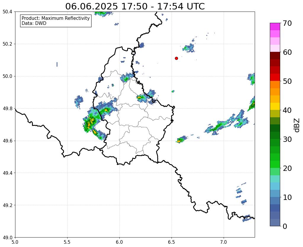Click the 'Data: DWD' label
This screenshot has width=303, height=247.
(34, 23)
